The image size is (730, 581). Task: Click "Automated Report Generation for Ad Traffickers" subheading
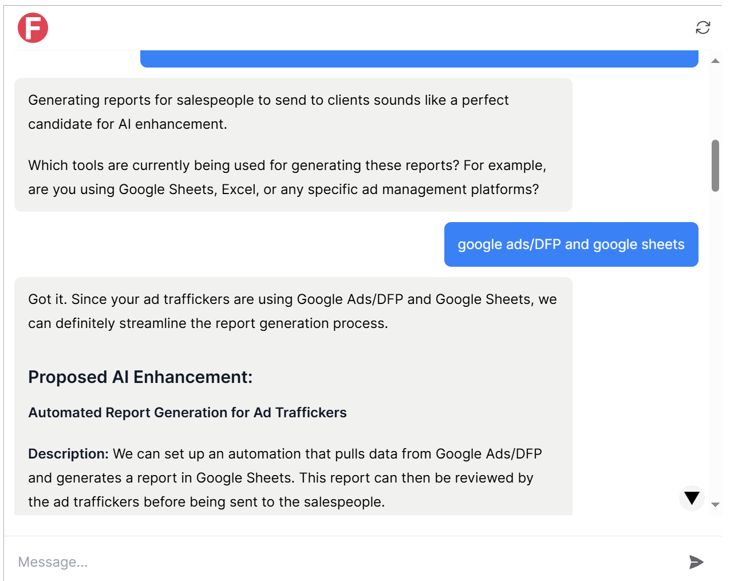(187, 413)
